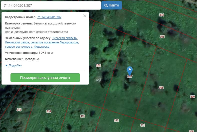This screenshot has width=197, height=132.
Task: Select parcel 304 label on the map
Action: tap(162, 15)
